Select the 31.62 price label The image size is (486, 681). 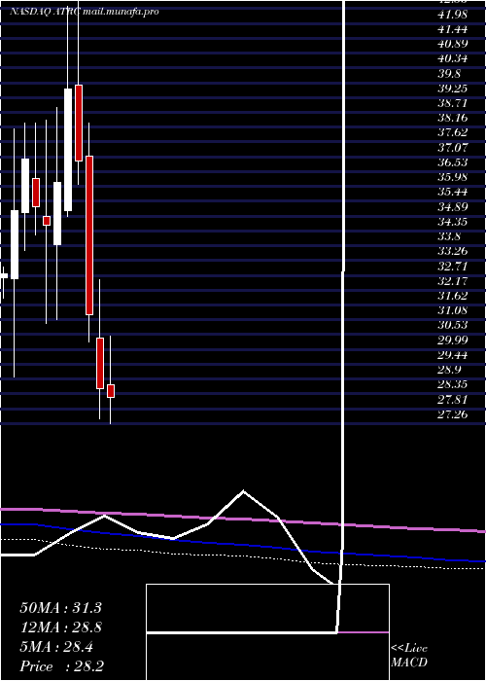pos(453,296)
